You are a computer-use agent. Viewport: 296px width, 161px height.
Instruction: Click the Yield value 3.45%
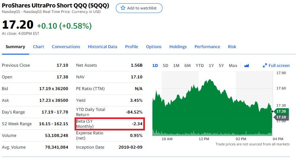[x=136, y=101]
